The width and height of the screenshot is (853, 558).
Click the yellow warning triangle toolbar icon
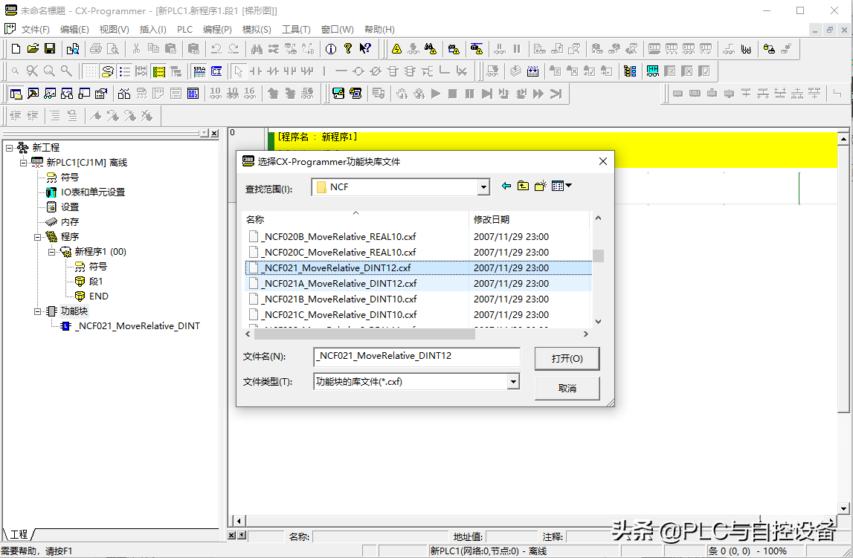[396, 49]
